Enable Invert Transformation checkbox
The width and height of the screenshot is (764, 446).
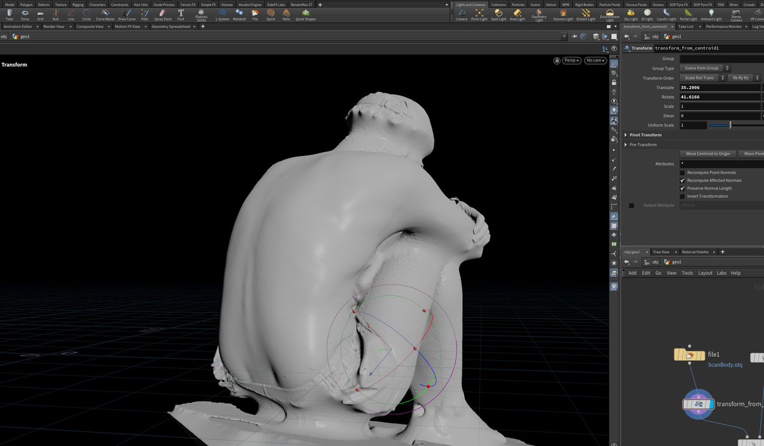pyautogui.click(x=683, y=196)
